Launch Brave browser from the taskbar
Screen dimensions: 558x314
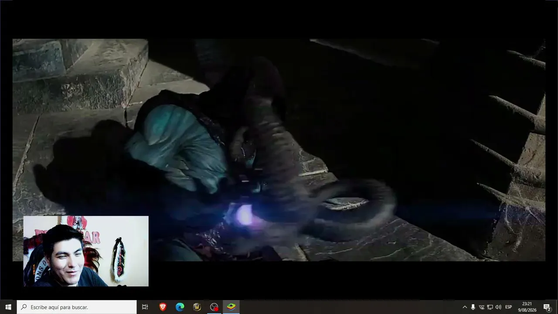163,307
